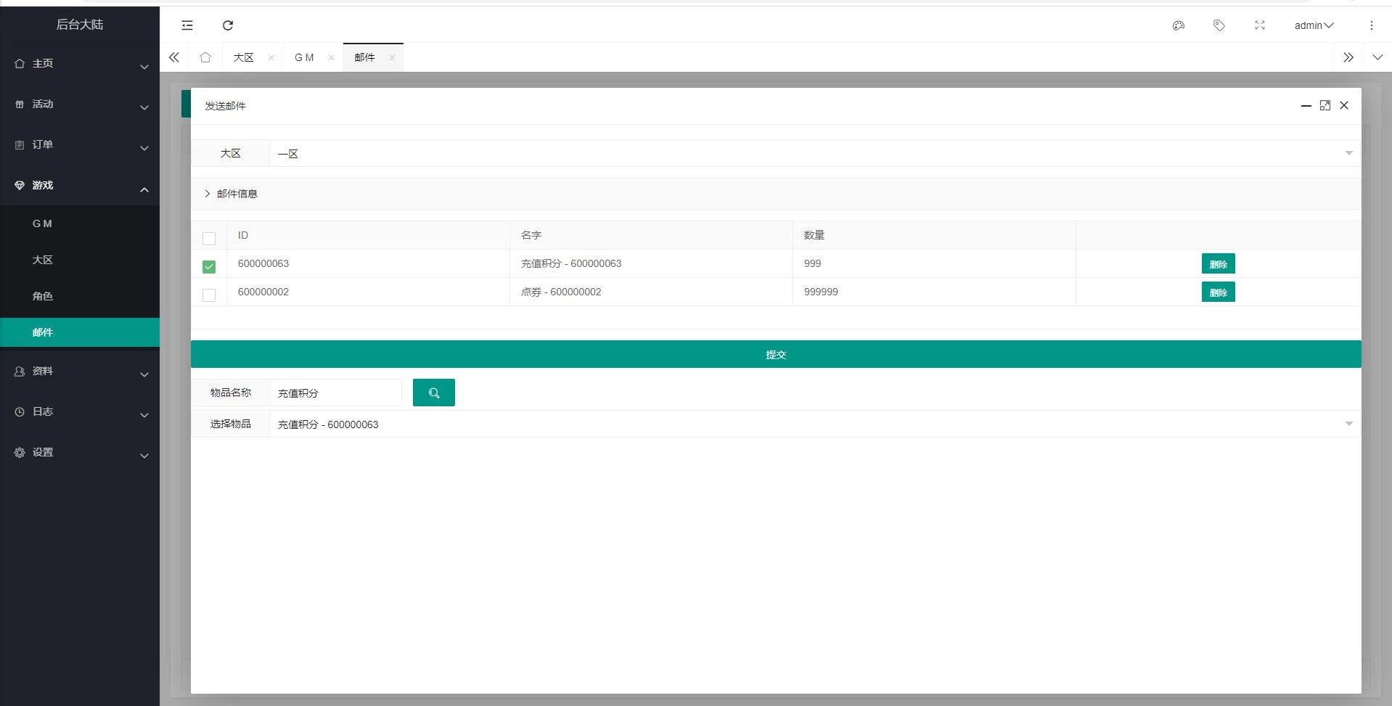Enter fullscreen using the expand icon
The height and width of the screenshot is (706, 1392).
tap(1259, 25)
